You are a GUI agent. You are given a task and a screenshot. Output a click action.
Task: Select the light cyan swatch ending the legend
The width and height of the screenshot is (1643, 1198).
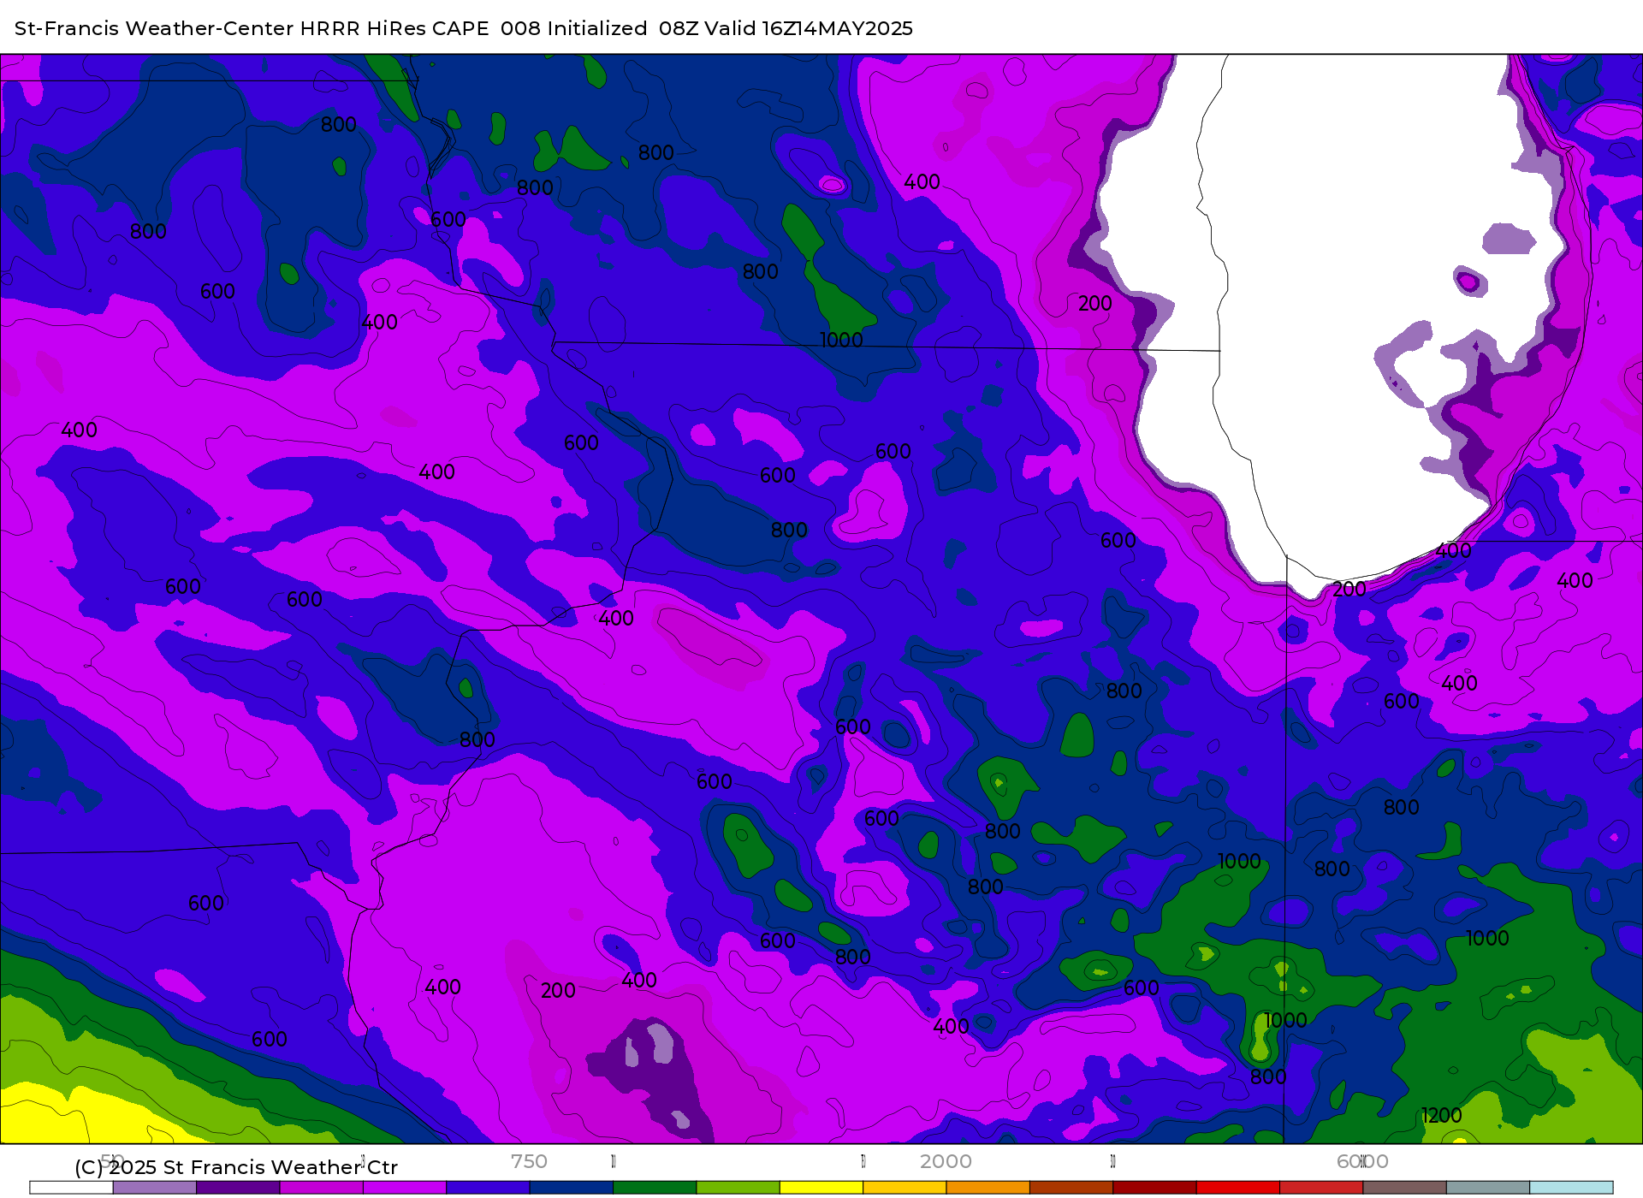1571,1187
